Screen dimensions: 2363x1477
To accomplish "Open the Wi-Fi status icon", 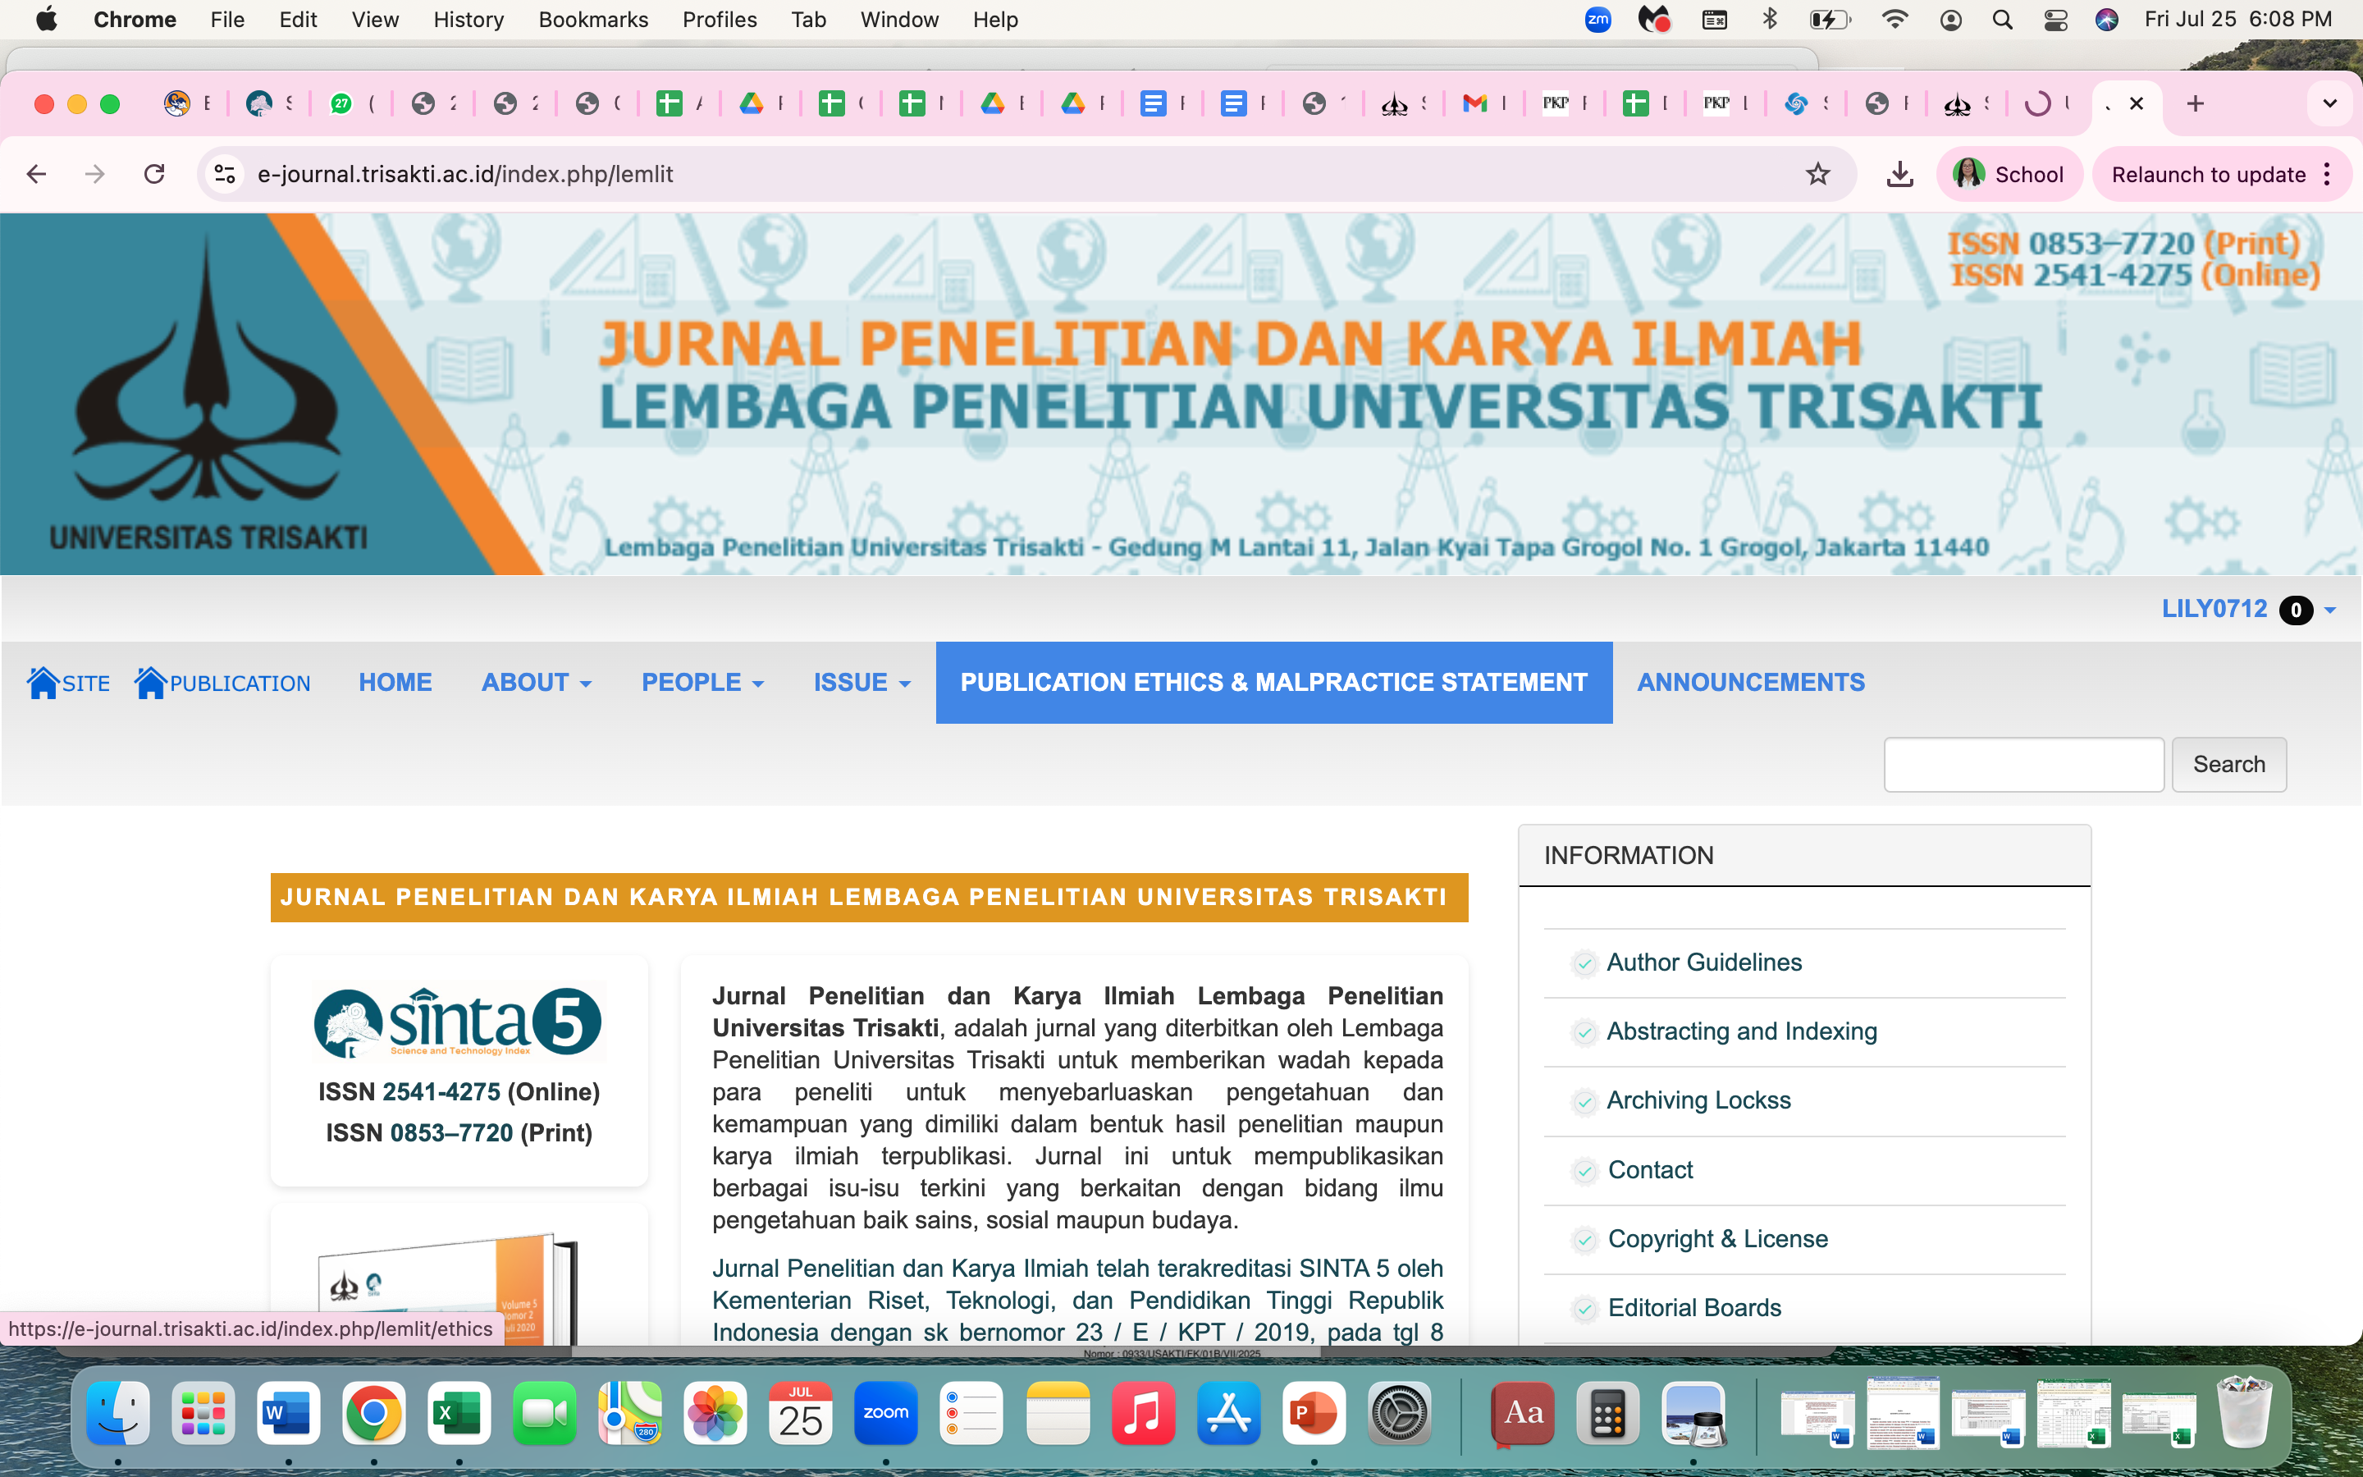I will point(1895,20).
